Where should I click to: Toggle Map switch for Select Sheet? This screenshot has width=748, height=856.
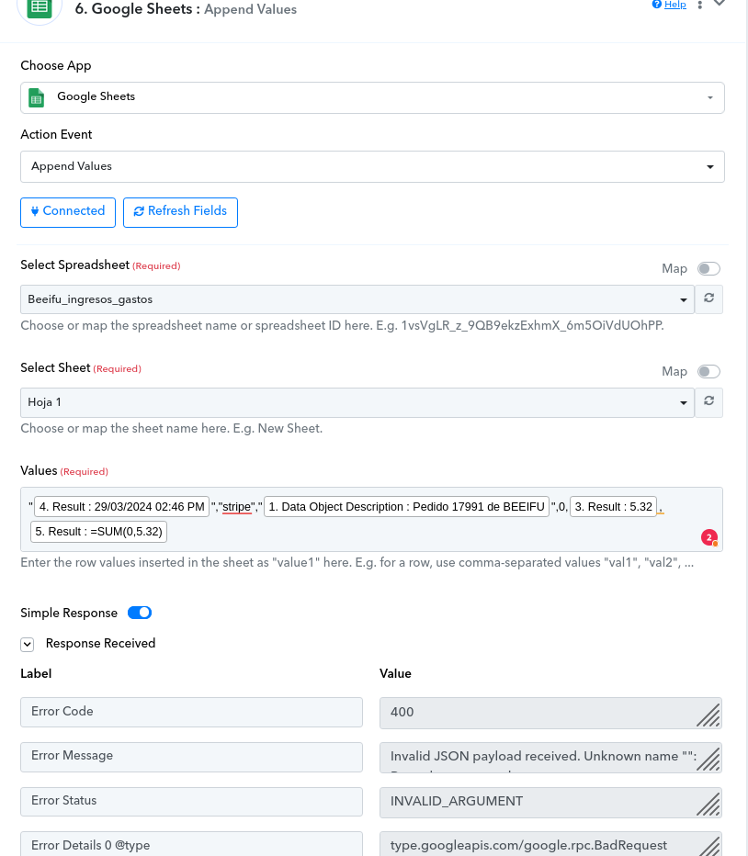[x=708, y=372]
